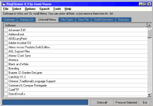Check the AOL Support Files checkbox
Screen dimensions: 153x106
click(6, 51)
